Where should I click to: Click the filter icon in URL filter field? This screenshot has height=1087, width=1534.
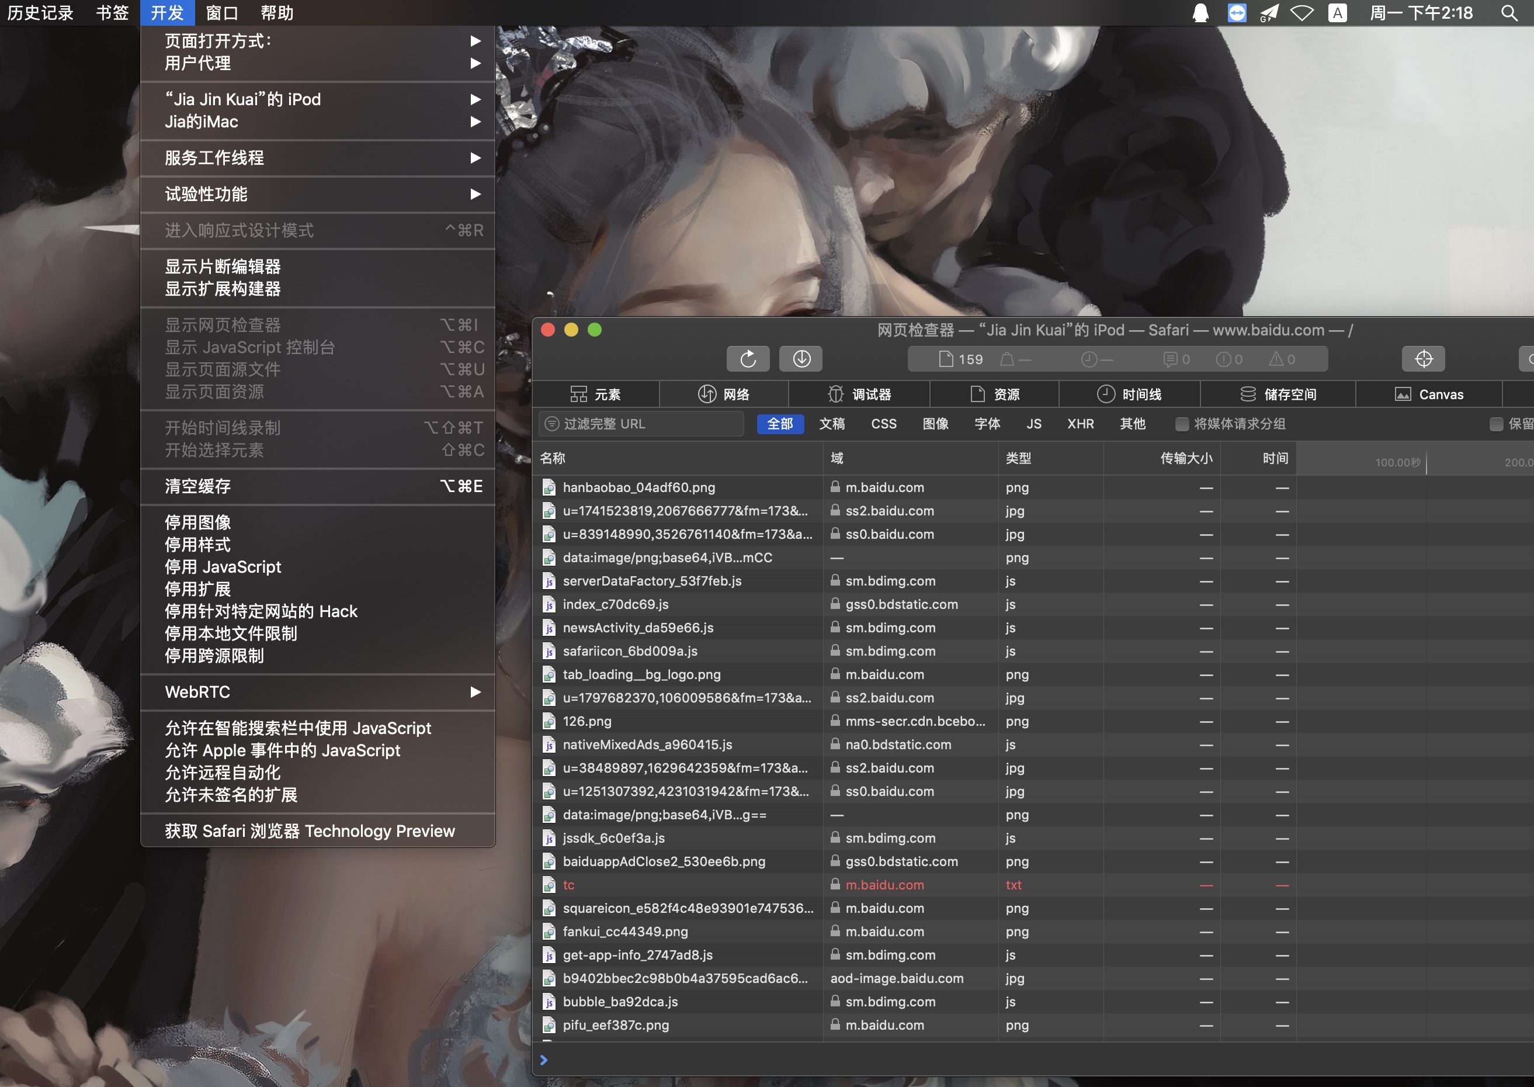[552, 424]
